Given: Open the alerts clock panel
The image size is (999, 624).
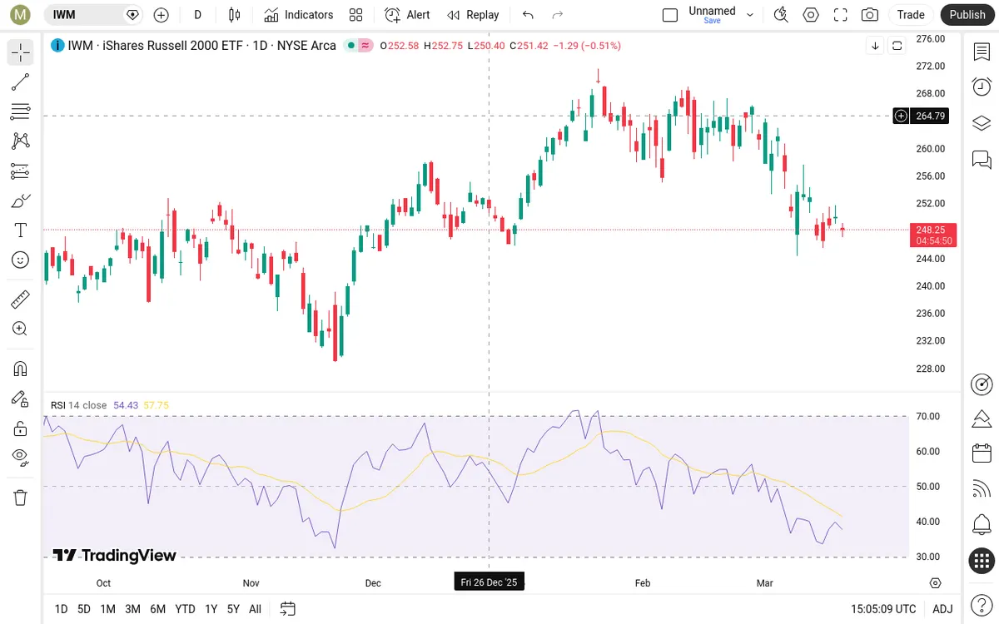Looking at the screenshot, I should click(x=982, y=87).
